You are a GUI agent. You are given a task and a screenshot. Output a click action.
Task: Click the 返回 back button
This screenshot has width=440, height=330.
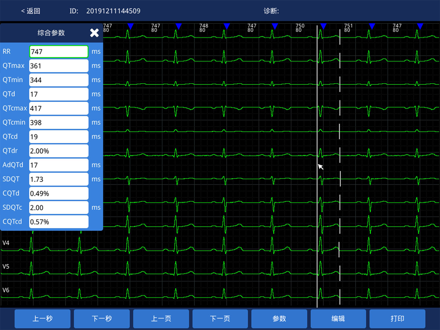pyautogui.click(x=30, y=11)
